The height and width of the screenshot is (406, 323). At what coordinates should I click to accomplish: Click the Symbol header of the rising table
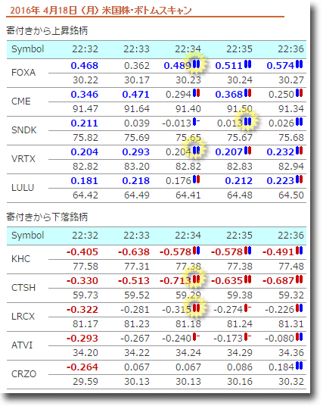[28, 49]
